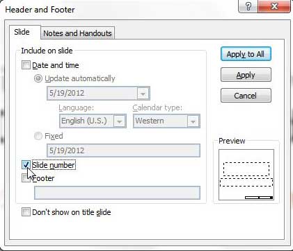
Task: Check Don't show on title slide
Action: click(26, 211)
